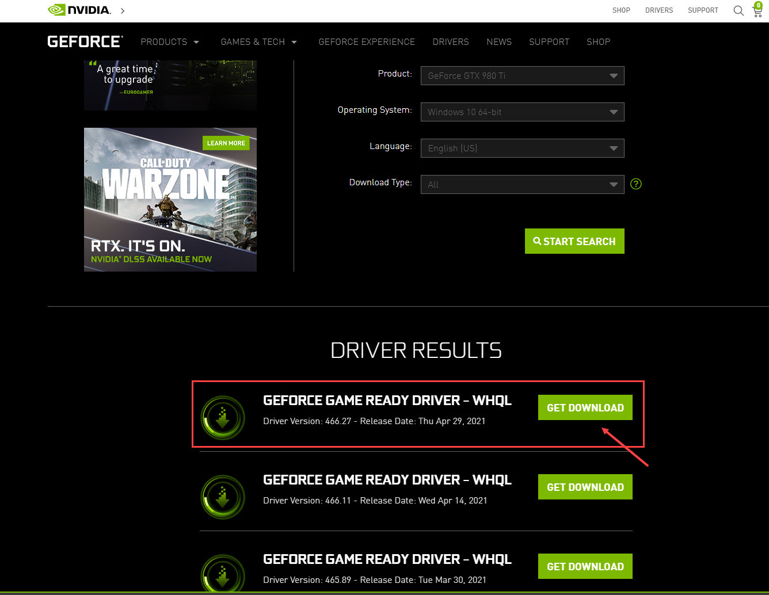Viewport: 769px width, 595px height.
Task: Click GET DOWNLOAD for version 466.27
Action: click(x=585, y=407)
